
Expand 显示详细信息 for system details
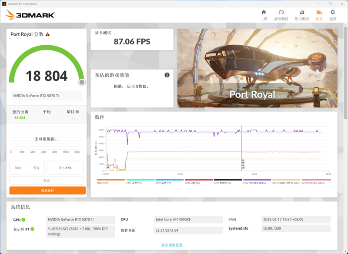[174, 244]
